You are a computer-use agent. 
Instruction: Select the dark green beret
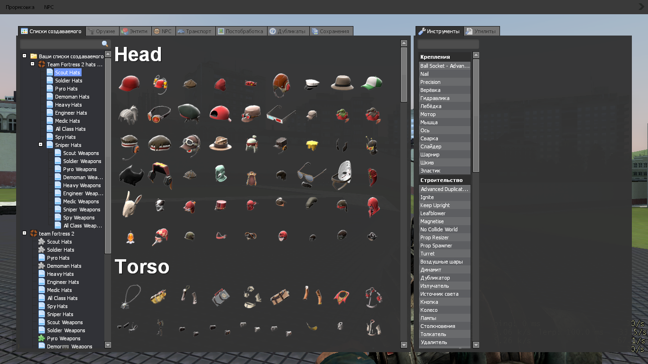tap(189, 114)
